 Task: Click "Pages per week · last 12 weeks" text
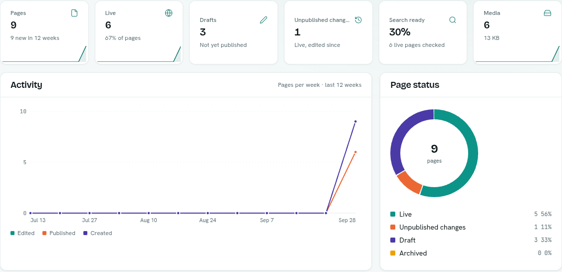click(320, 85)
